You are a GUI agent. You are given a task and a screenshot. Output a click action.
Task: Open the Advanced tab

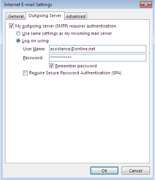(x=76, y=16)
